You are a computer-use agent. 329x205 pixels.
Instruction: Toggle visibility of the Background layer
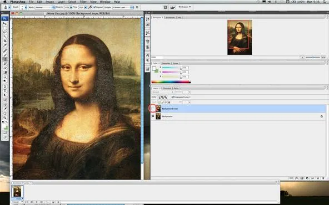tap(153, 116)
